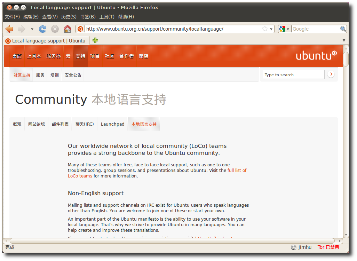The image size is (357, 261).
Task: Toggle the Tor 已禁用 status button
Action: click(328, 247)
